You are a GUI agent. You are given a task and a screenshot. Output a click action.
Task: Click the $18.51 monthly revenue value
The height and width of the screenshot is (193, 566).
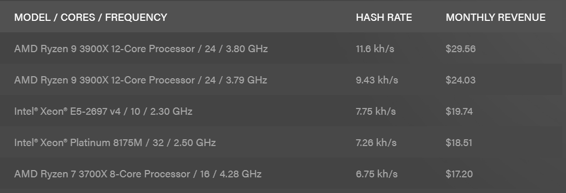(x=459, y=142)
